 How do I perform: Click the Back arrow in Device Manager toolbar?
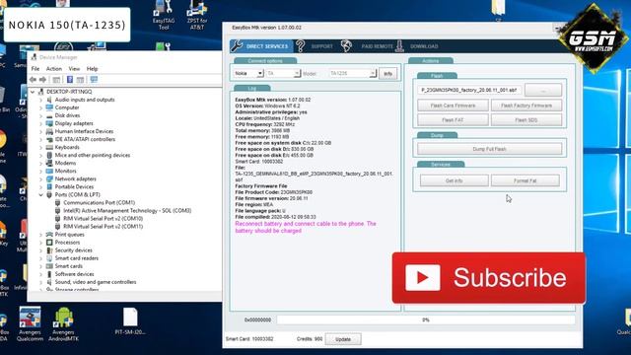tap(33, 80)
